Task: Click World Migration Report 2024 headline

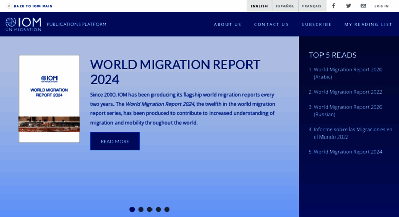Action: 175,72
